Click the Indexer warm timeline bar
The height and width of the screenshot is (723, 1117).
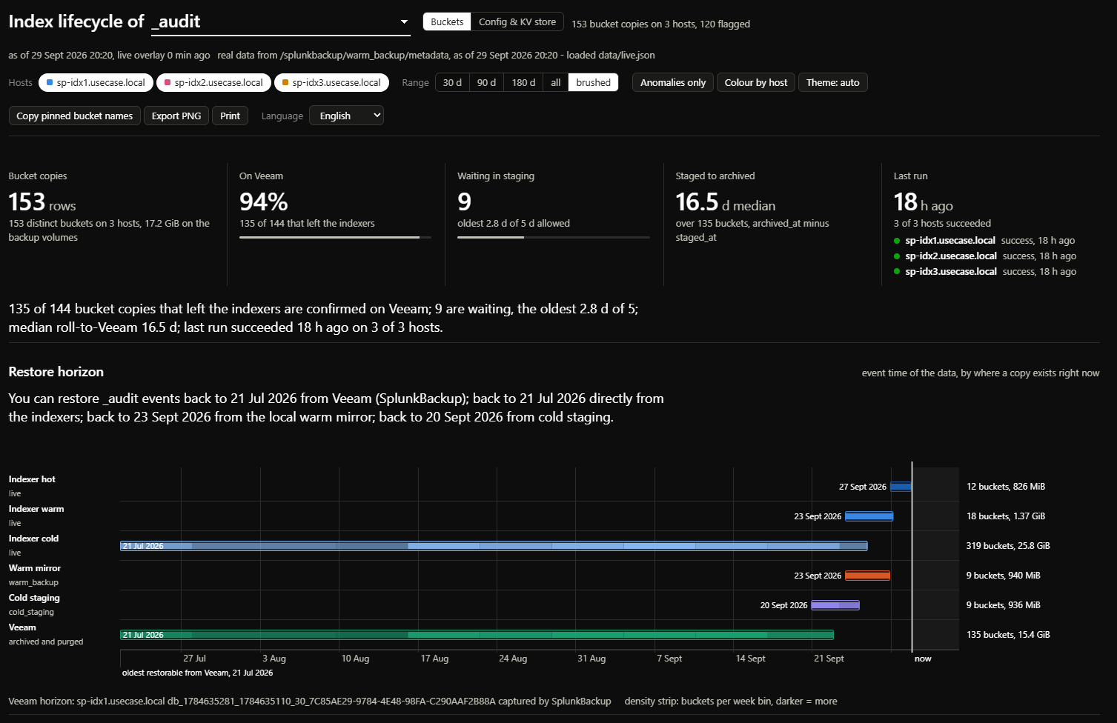click(x=869, y=516)
